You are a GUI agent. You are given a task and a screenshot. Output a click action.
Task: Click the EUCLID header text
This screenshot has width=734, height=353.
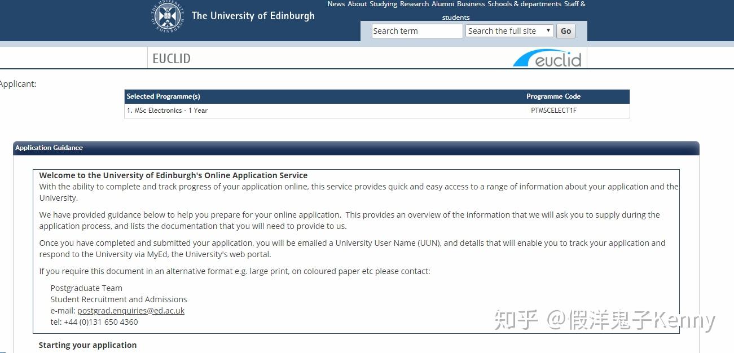[171, 58]
